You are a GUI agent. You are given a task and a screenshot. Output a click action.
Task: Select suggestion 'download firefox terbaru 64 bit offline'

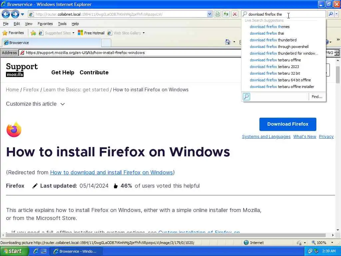(x=280, y=80)
